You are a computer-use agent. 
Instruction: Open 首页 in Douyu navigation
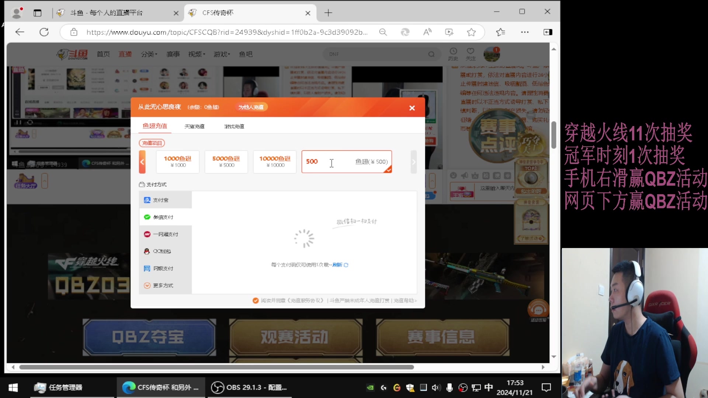103,54
